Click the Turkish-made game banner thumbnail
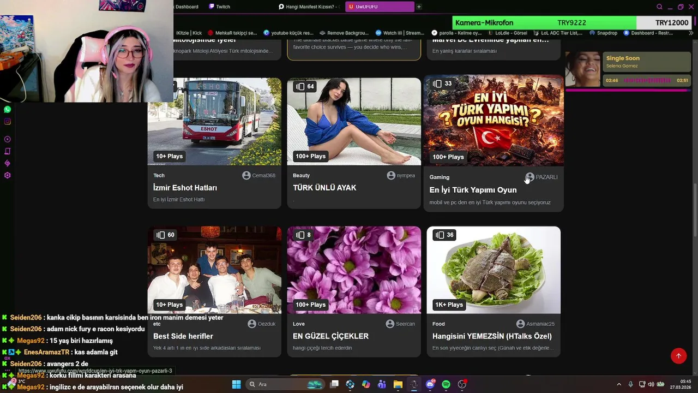The width and height of the screenshot is (698, 393). 494,121
